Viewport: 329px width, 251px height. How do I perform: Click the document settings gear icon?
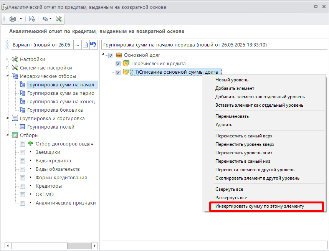click(32, 19)
